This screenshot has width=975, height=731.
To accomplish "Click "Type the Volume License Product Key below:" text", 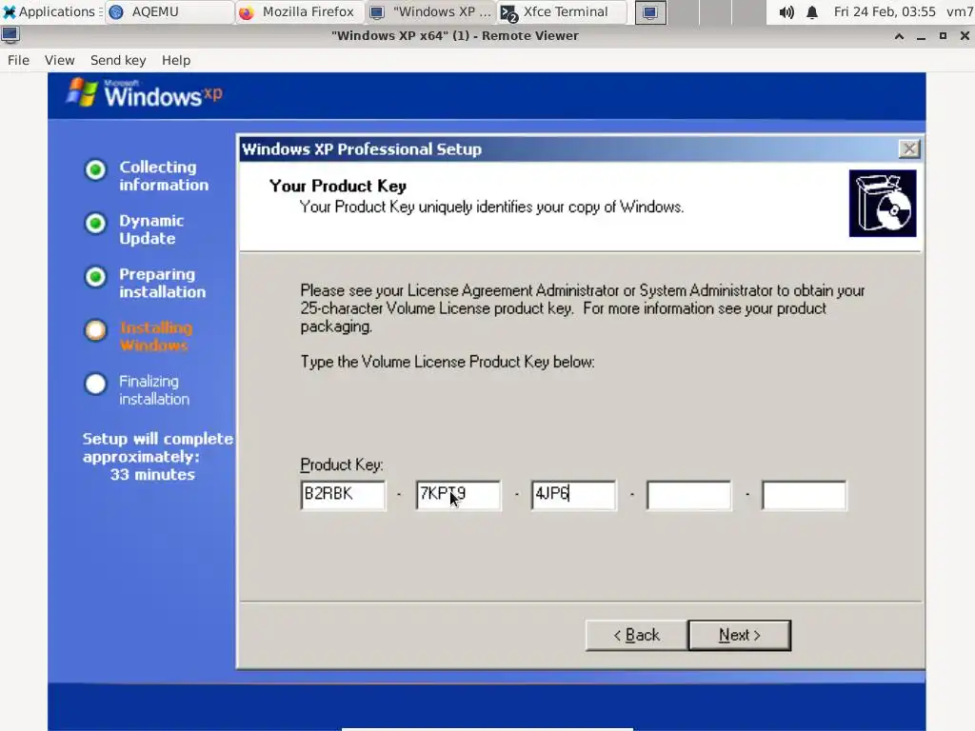I will coord(448,362).
